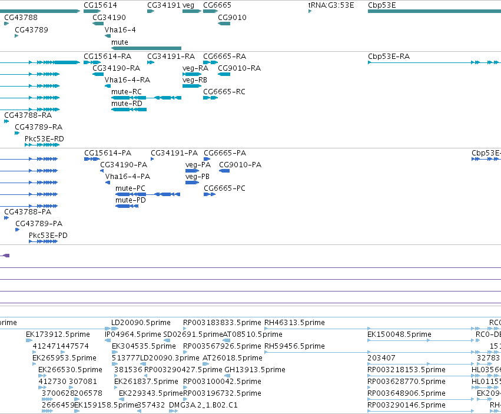The width and height of the screenshot is (501, 414).
Task: Select the veg gene label
Action: click(x=188, y=5)
